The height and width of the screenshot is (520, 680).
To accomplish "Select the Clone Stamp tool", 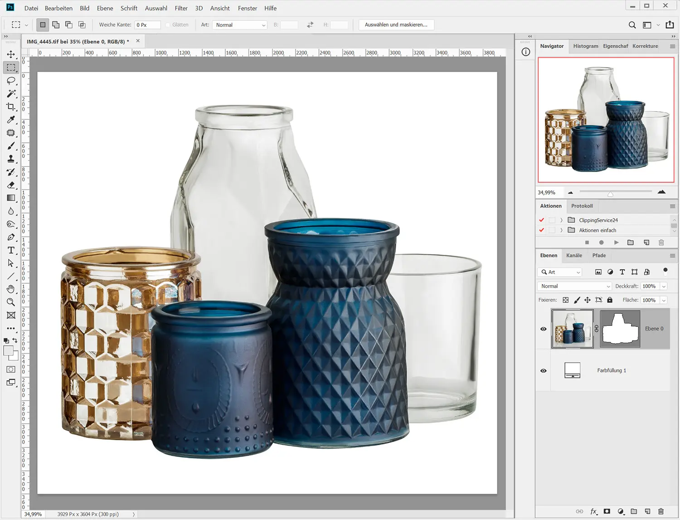I will 11,159.
